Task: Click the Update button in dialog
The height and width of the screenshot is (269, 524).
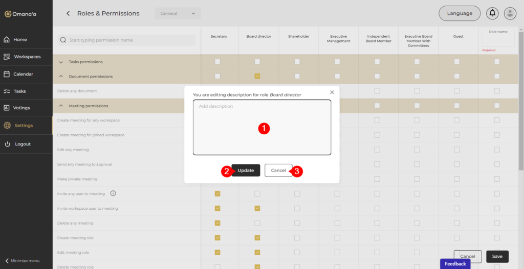Action: pyautogui.click(x=246, y=170)
